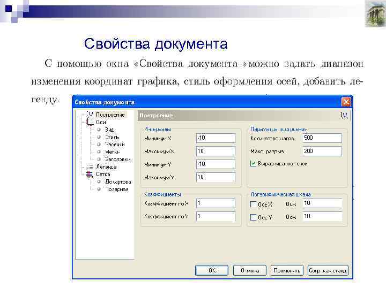Select the Построение tree item
Image resolution: width=386 pixels, height=289 pixels.
click(x=110, y=115)
